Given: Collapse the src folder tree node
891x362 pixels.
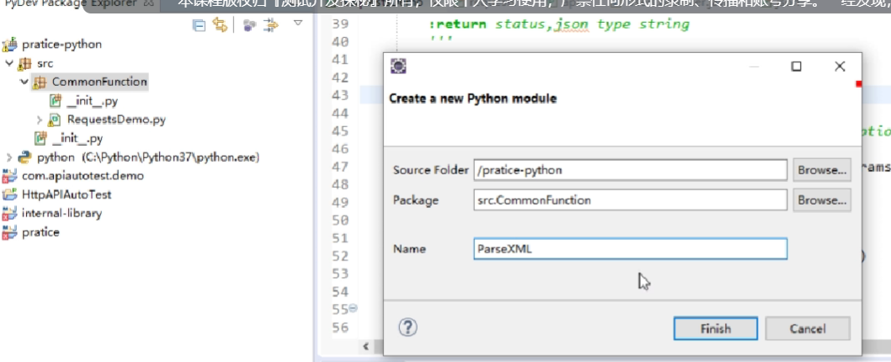Looking at the screenshot, I should (9, 63).
